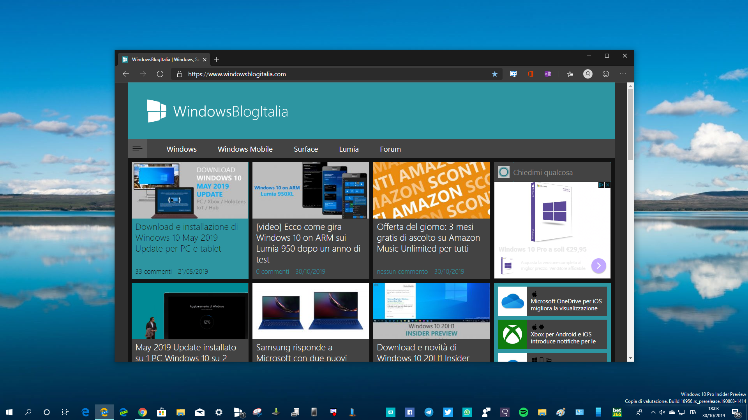The height and width of the screenshot is (420, 748).
Task: Open Cortana from the taskbar
Action: 47,412
